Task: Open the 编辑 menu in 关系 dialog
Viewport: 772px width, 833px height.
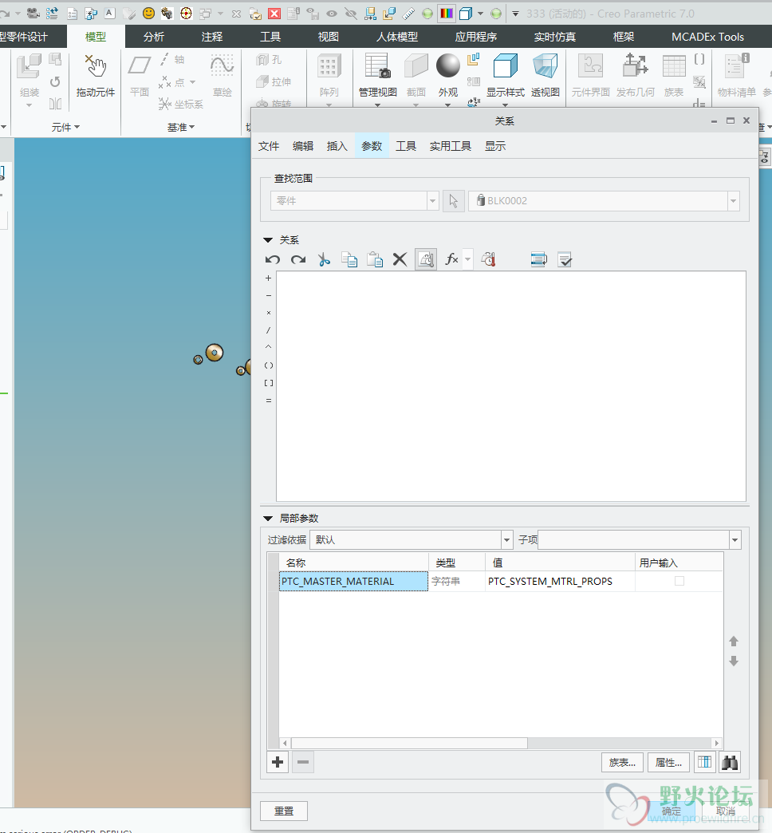Action: click(303, 146)
